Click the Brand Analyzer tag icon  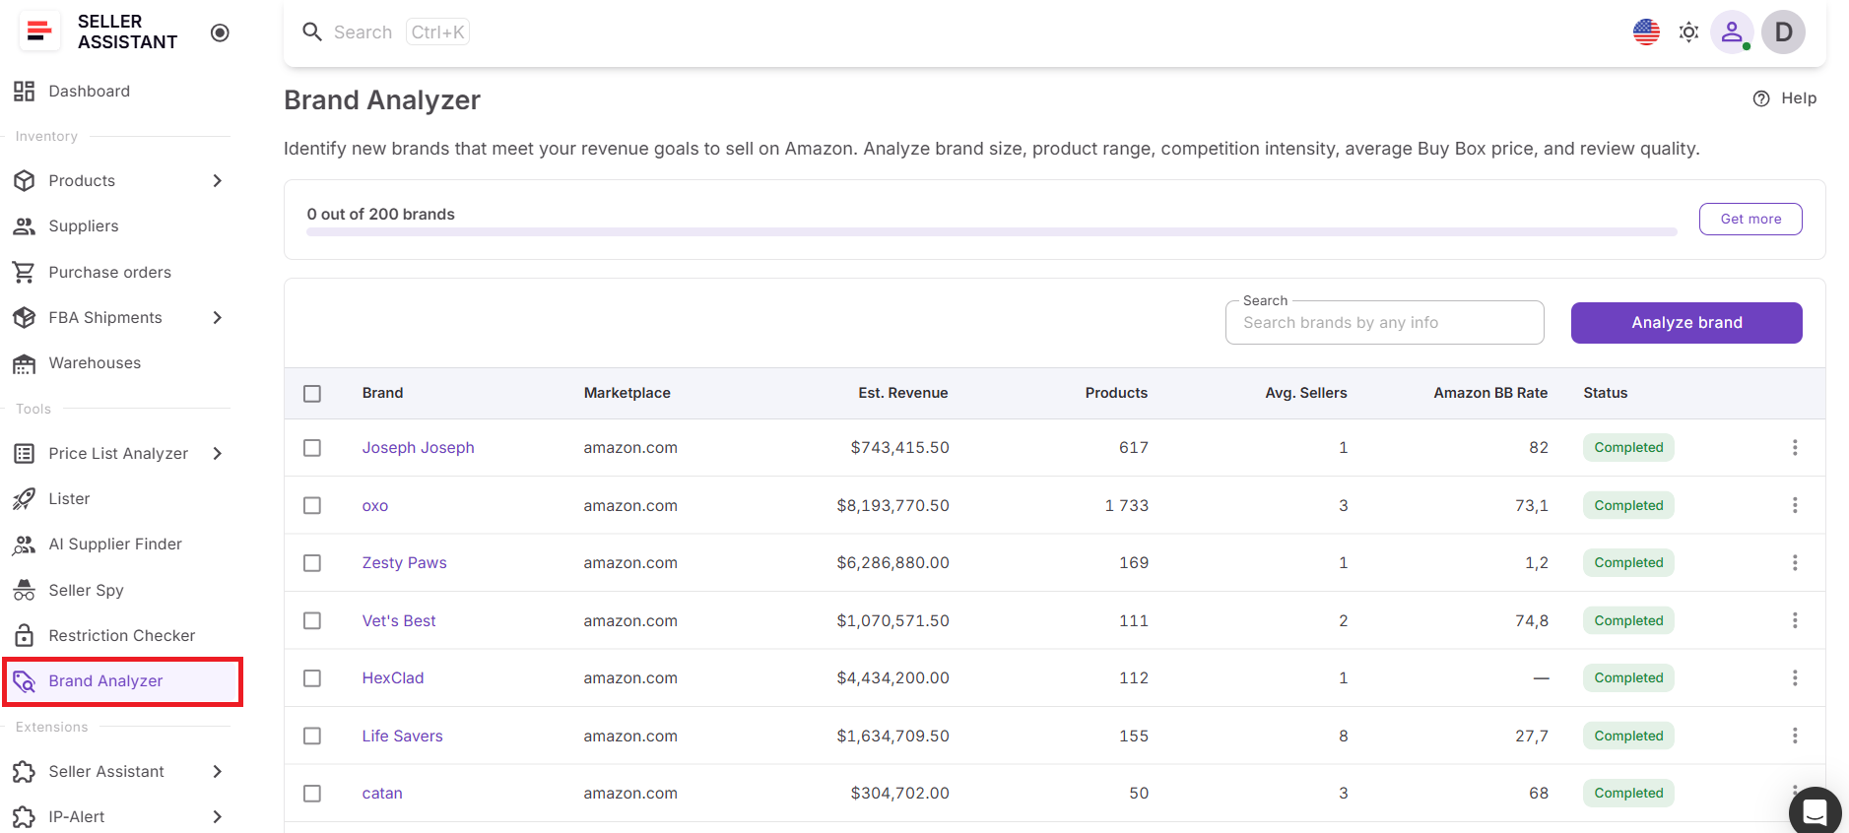point(25,681)
